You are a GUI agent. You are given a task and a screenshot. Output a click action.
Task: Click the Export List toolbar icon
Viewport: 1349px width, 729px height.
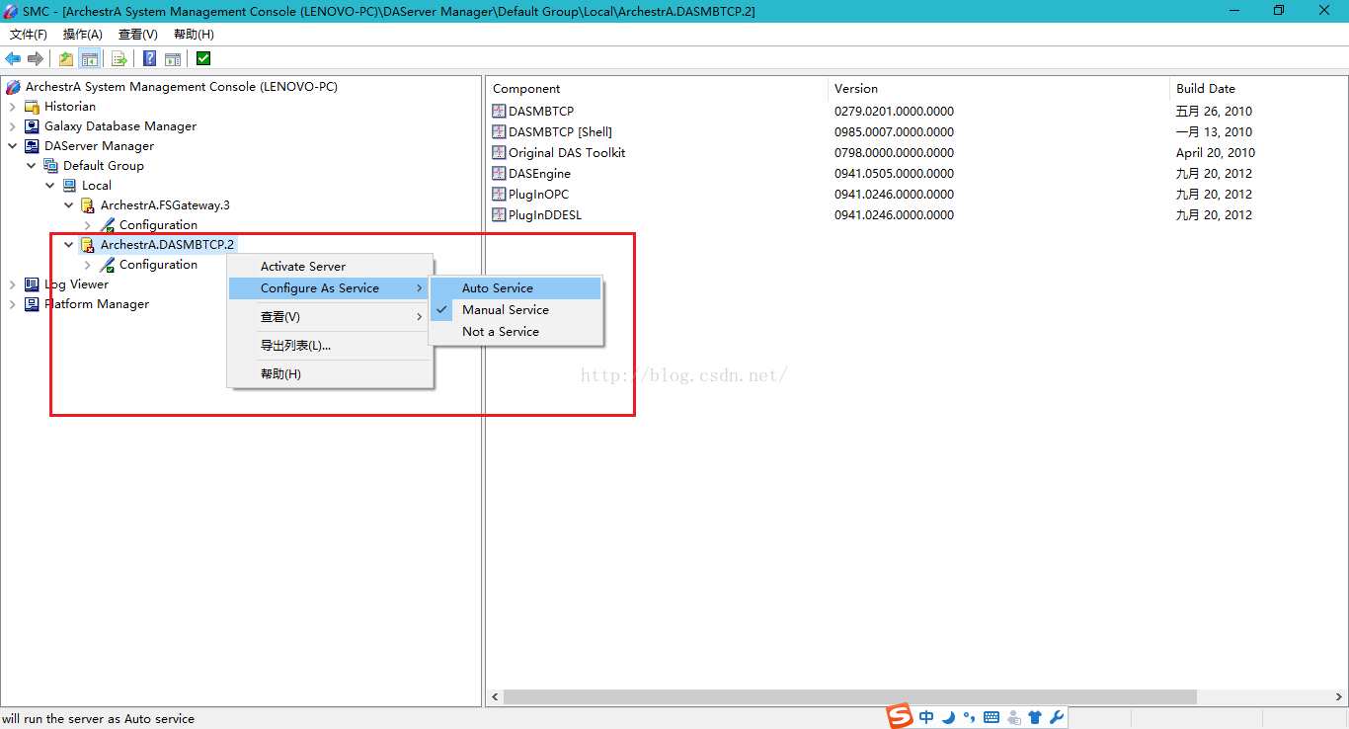pos(119,58)
